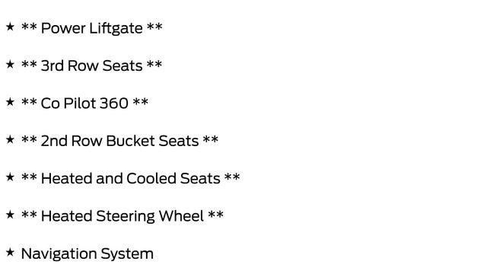Viewport: 487px width, 274px height.
Task: Click the 2nd Row Bucket Seats text
Action: (x=119, y=141)
